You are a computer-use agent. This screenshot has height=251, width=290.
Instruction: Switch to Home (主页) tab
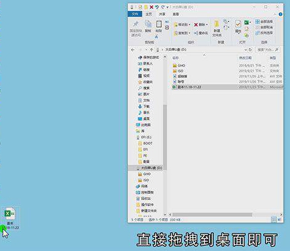148,14
